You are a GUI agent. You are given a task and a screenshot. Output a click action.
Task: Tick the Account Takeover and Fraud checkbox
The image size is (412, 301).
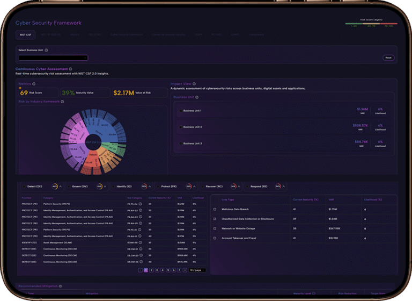coord(215,238)
